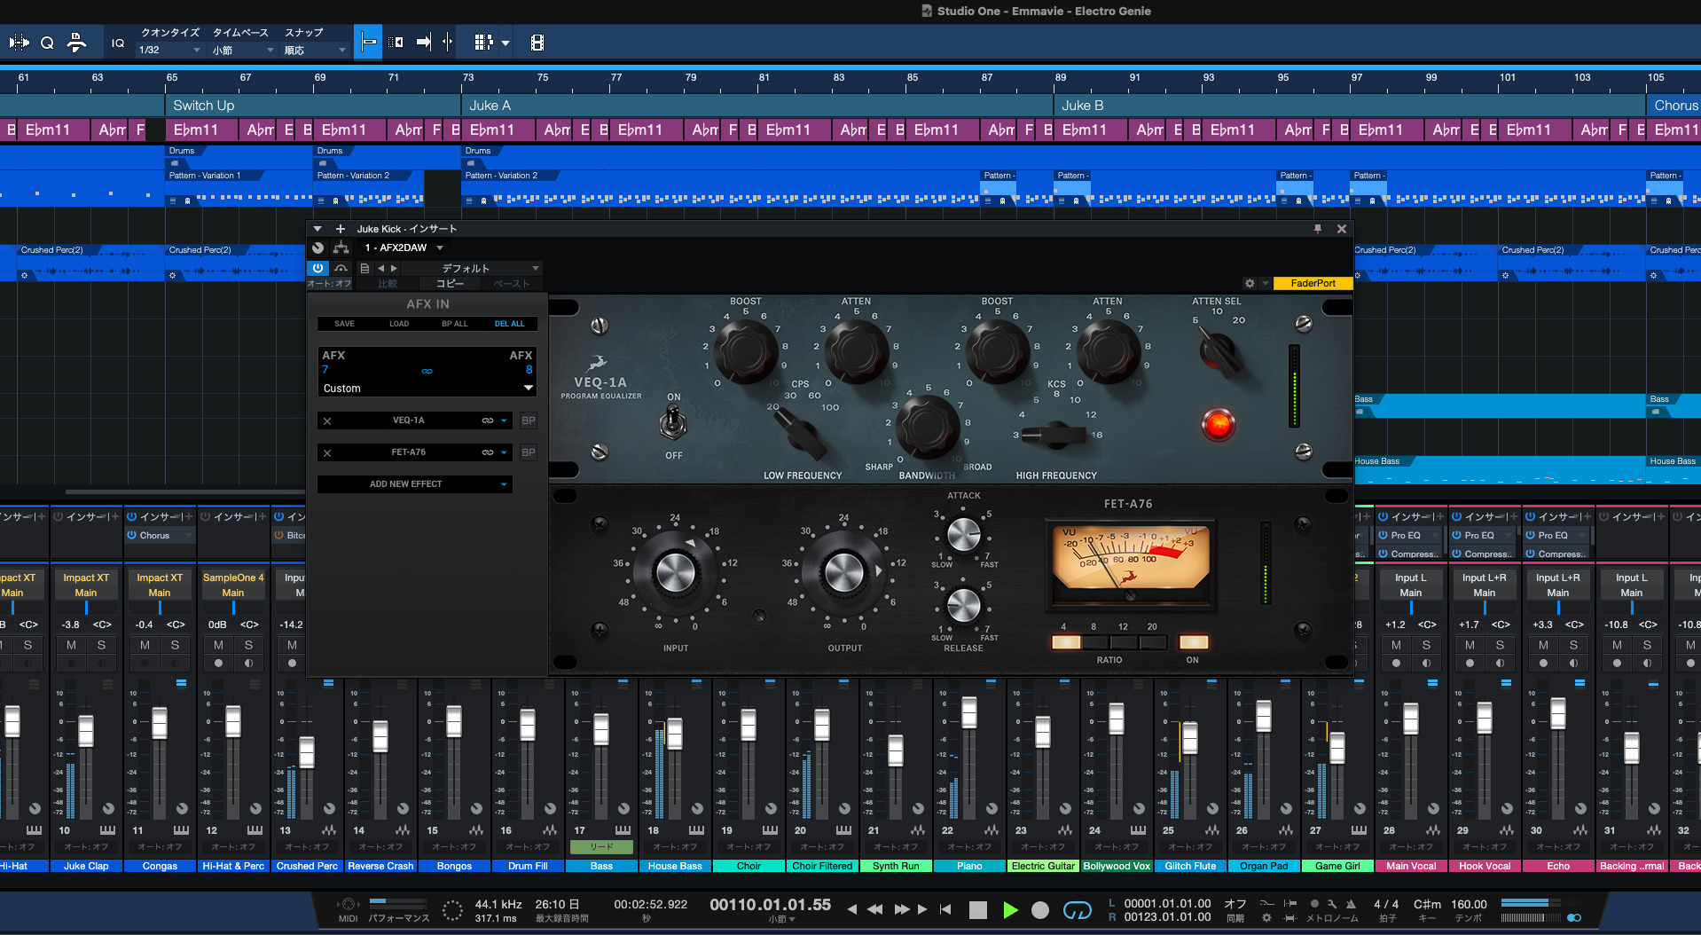Open the video player film icon

[x=537, y=43]
